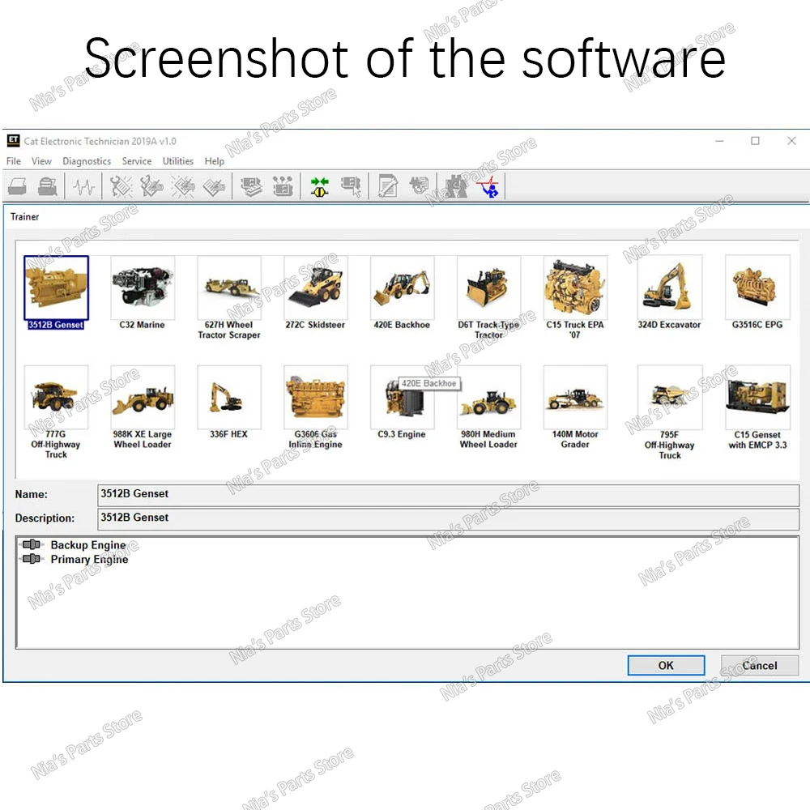Select the C32 Marine engine thumbnail
The image size is (810, 810).
[x=143, y=288]
